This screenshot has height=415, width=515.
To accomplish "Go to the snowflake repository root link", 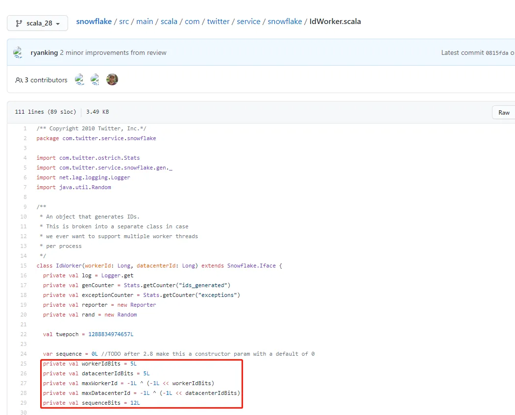I will tap(94, 22).
